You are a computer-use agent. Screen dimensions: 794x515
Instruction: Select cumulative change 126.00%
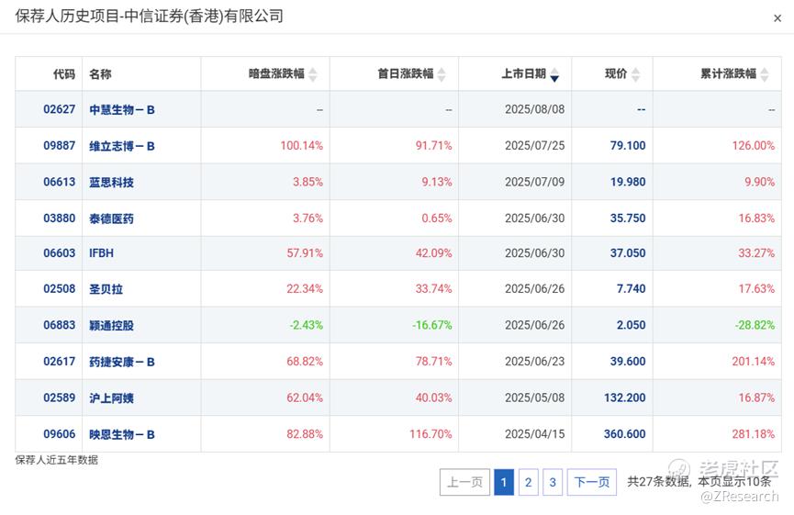[754, 146]
